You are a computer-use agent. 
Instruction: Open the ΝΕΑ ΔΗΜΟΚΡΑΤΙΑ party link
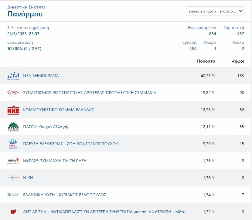click(x=41, y=76)
